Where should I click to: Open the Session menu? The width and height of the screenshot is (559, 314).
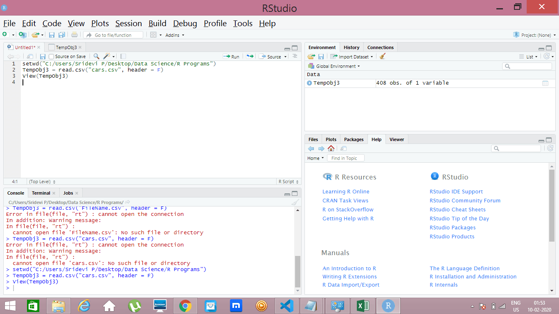point(128,23)
